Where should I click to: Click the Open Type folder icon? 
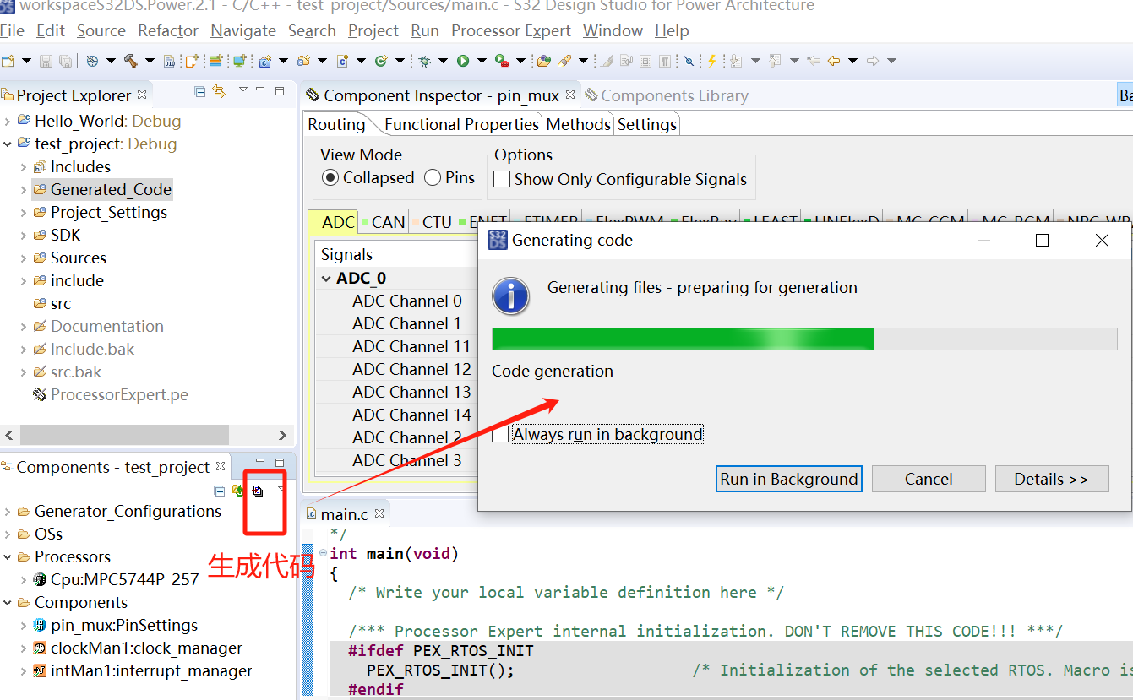pyautogui.click(x=543, y=61)
